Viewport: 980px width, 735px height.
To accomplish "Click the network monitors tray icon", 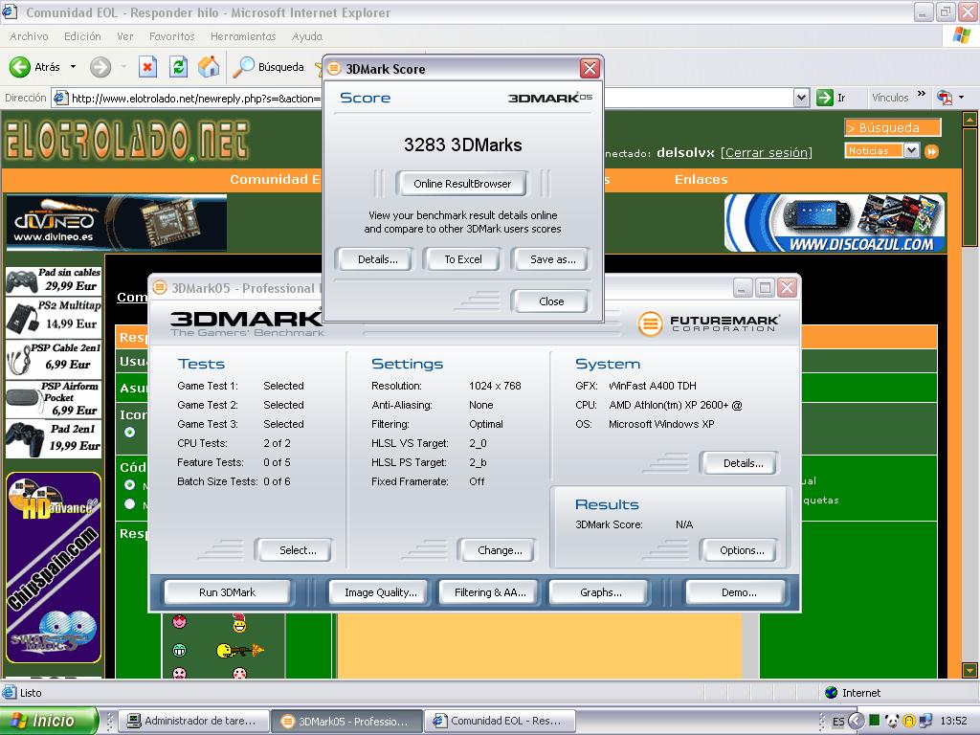I will coord(925,722).
